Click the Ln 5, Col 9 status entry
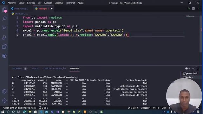The width and height of the screenshot is (203, 114). coord(133,108)
